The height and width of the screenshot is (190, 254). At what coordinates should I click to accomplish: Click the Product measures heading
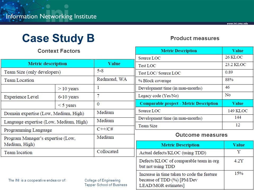pyautogui.click(x=195, y=38)
